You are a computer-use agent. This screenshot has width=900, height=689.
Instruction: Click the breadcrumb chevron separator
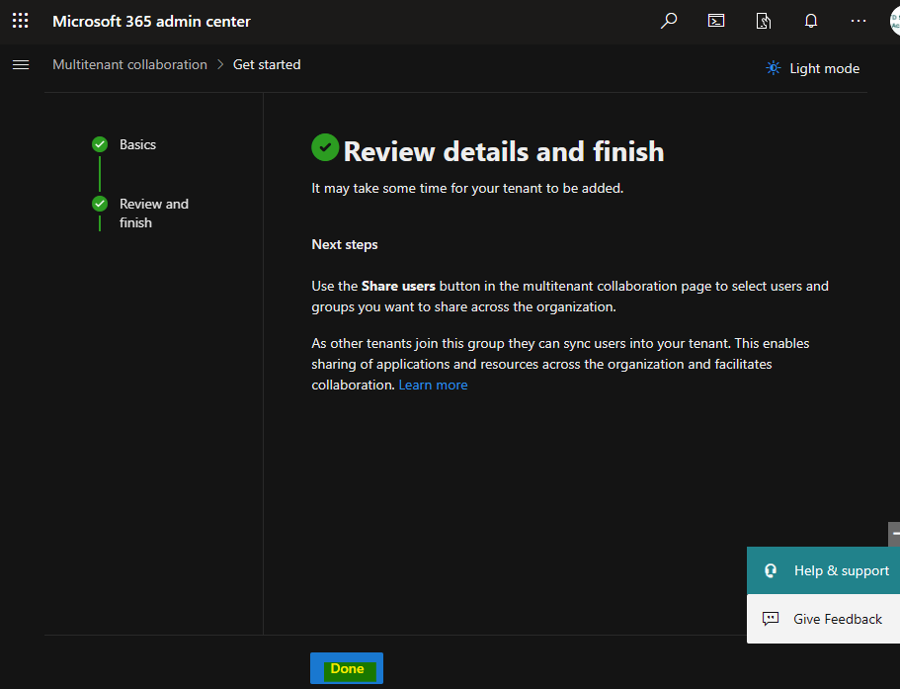point(220,65)
